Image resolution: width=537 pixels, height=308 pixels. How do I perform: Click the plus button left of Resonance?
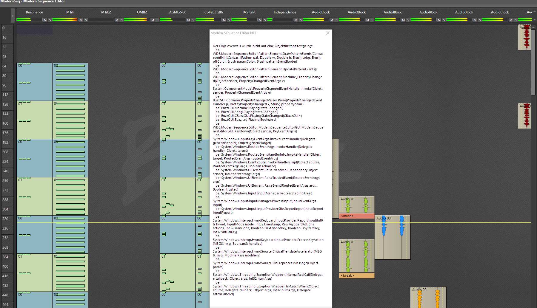[13, 16]
